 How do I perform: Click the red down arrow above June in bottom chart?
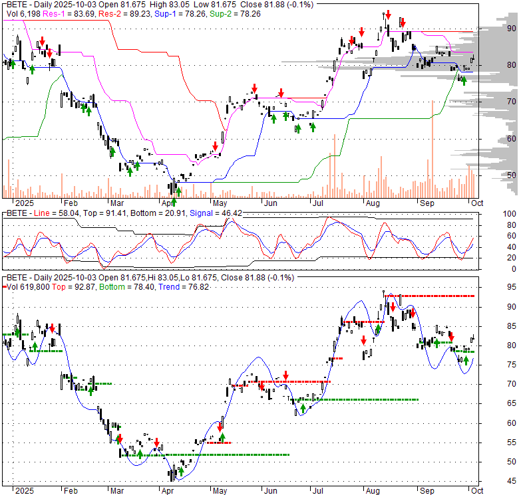click(285, 375)
